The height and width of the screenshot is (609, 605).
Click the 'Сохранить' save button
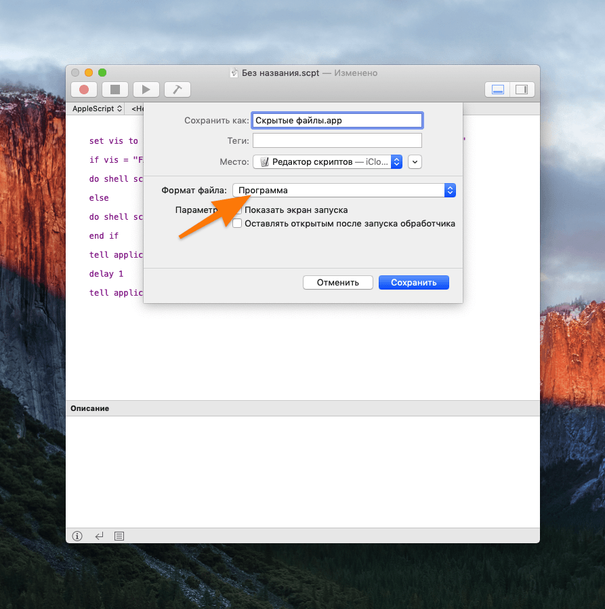(414, 282)
